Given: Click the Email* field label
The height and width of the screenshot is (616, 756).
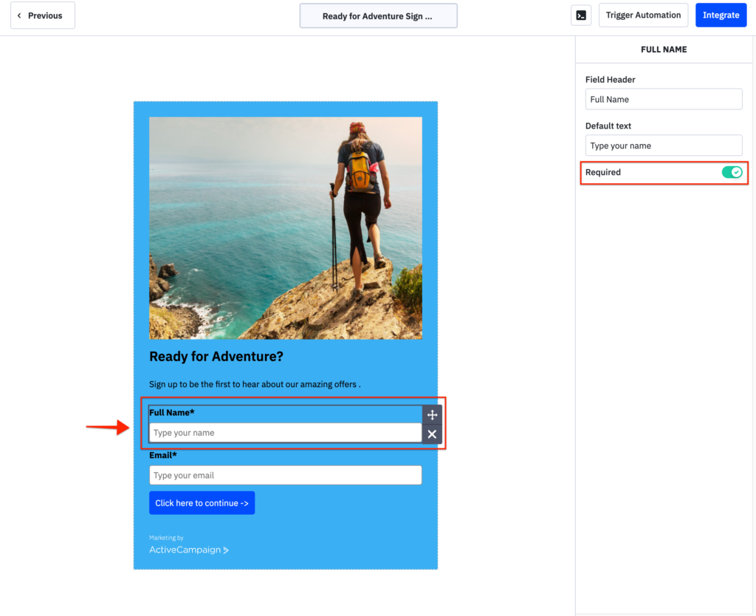Looking at the screenshot, I should 162,455.
